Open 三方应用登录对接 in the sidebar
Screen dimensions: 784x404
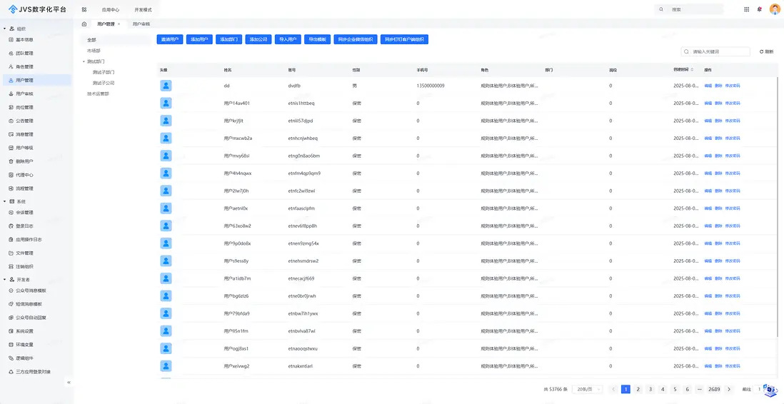click(33, 371)
